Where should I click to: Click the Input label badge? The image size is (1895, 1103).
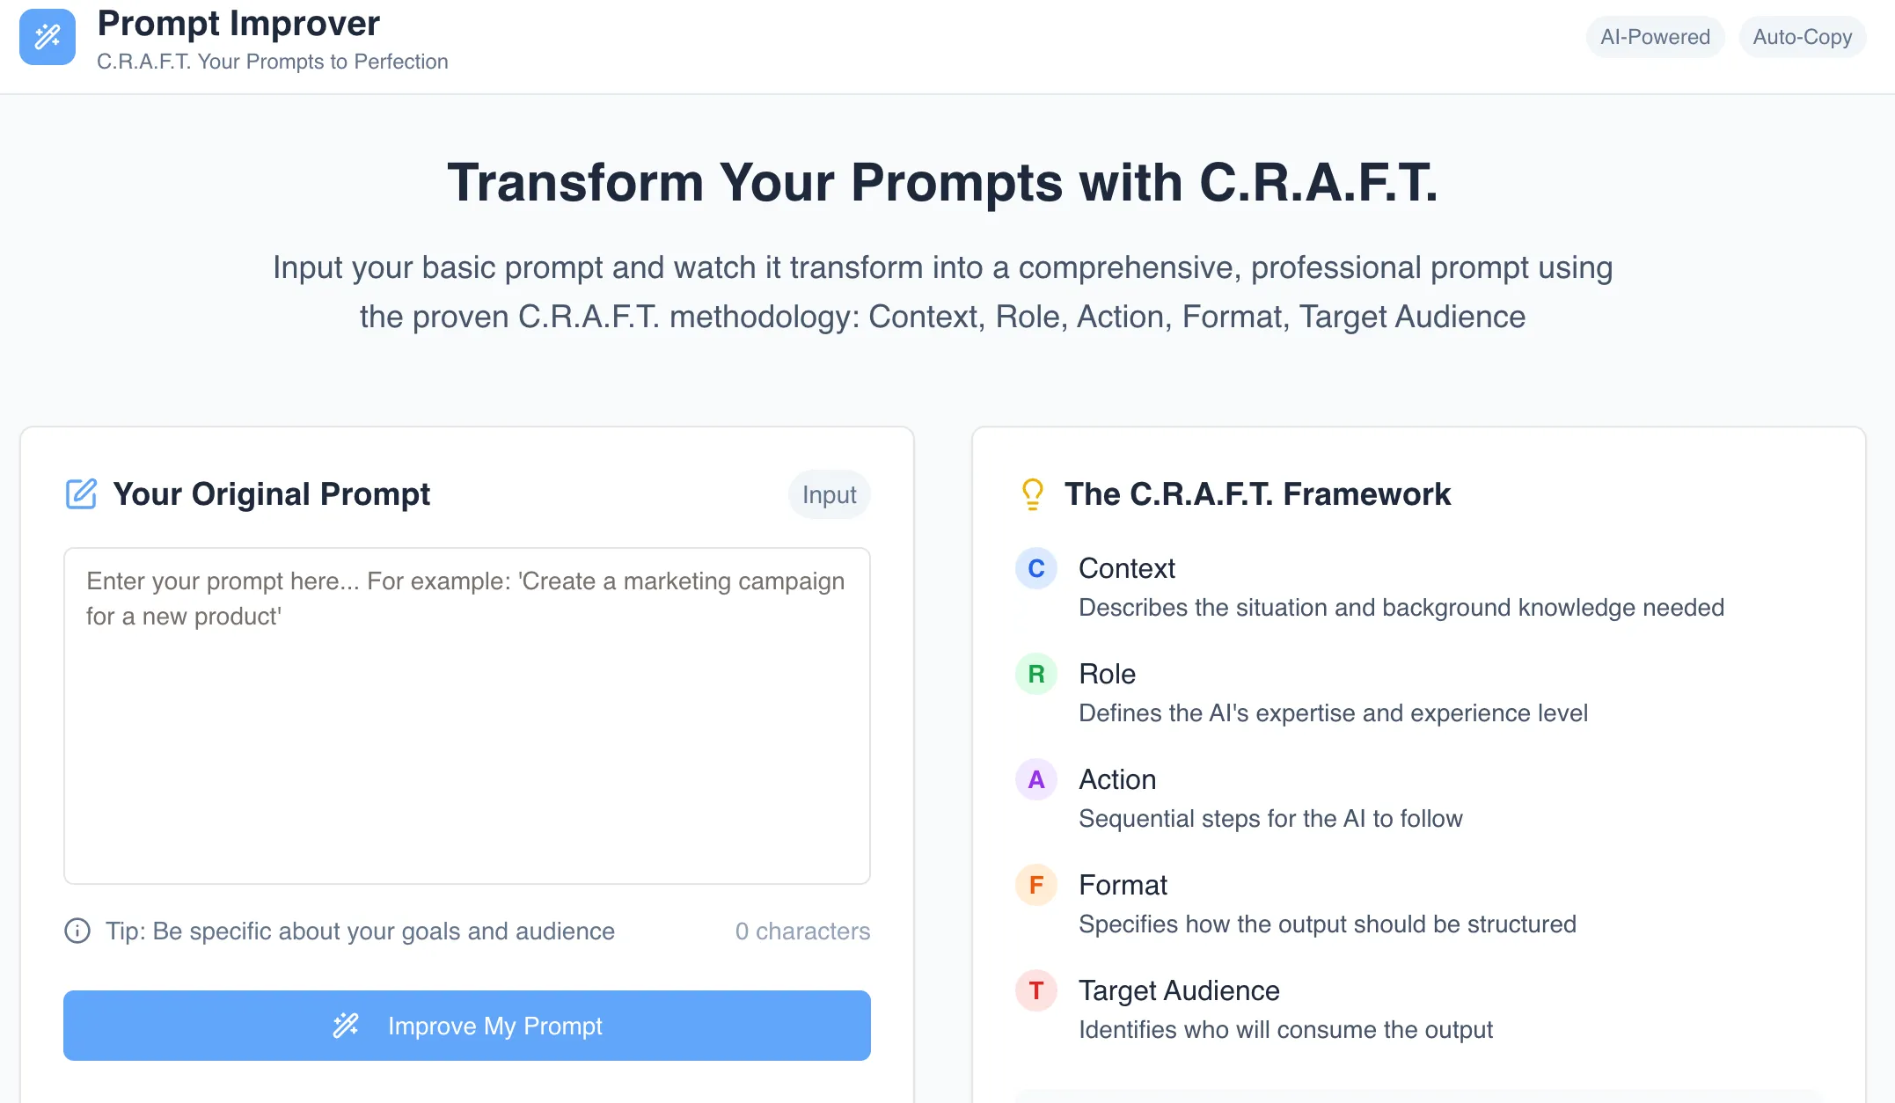[x=829, y=495]
